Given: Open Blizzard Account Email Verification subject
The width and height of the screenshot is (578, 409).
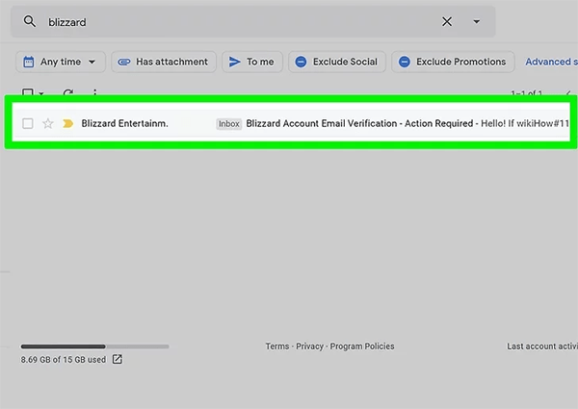Looking at the screenshot, I should tap(359, 123).
